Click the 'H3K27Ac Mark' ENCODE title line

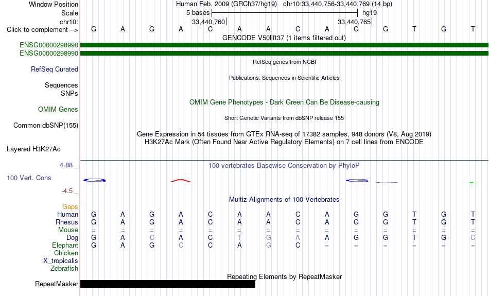(284, 142)
